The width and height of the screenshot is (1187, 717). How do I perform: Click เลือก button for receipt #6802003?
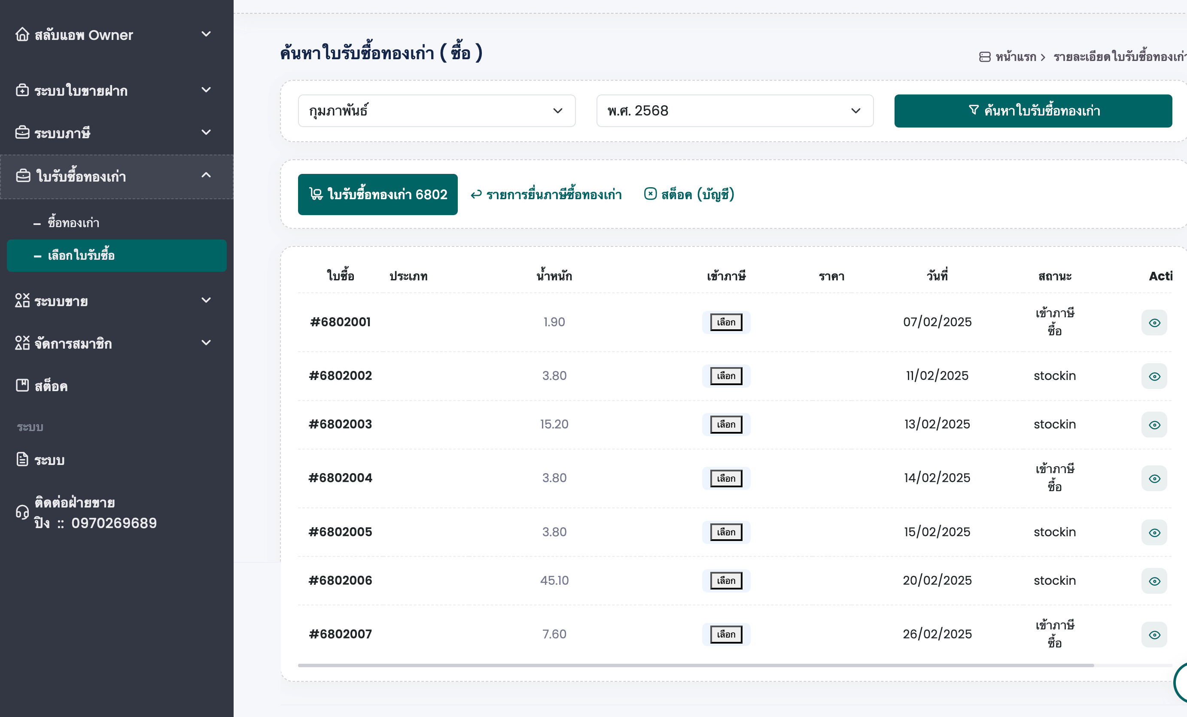tap(725, 425)
